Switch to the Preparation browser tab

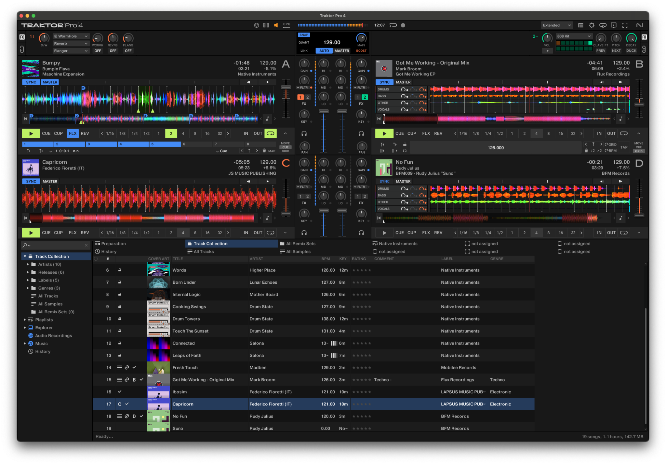113,243
